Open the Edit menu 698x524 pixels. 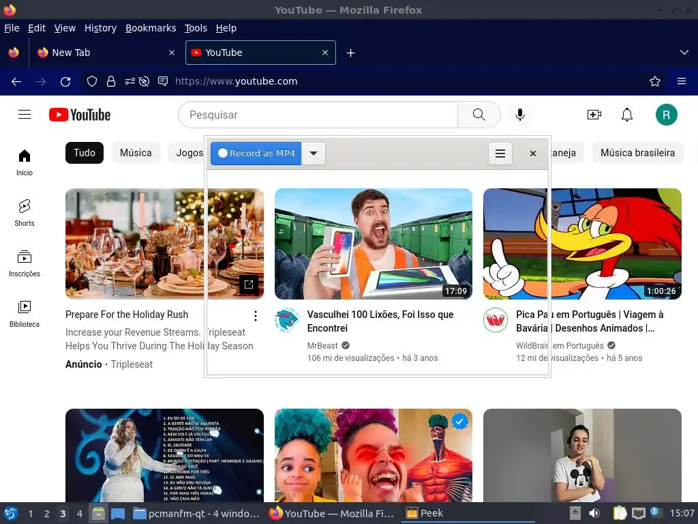(37, 28)
